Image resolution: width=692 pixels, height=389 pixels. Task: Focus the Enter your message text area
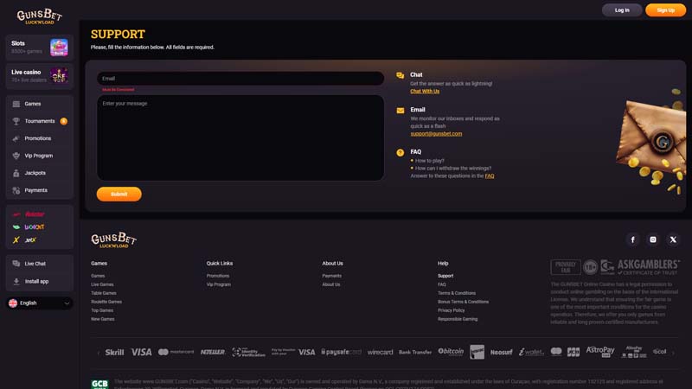click(240, 137)
